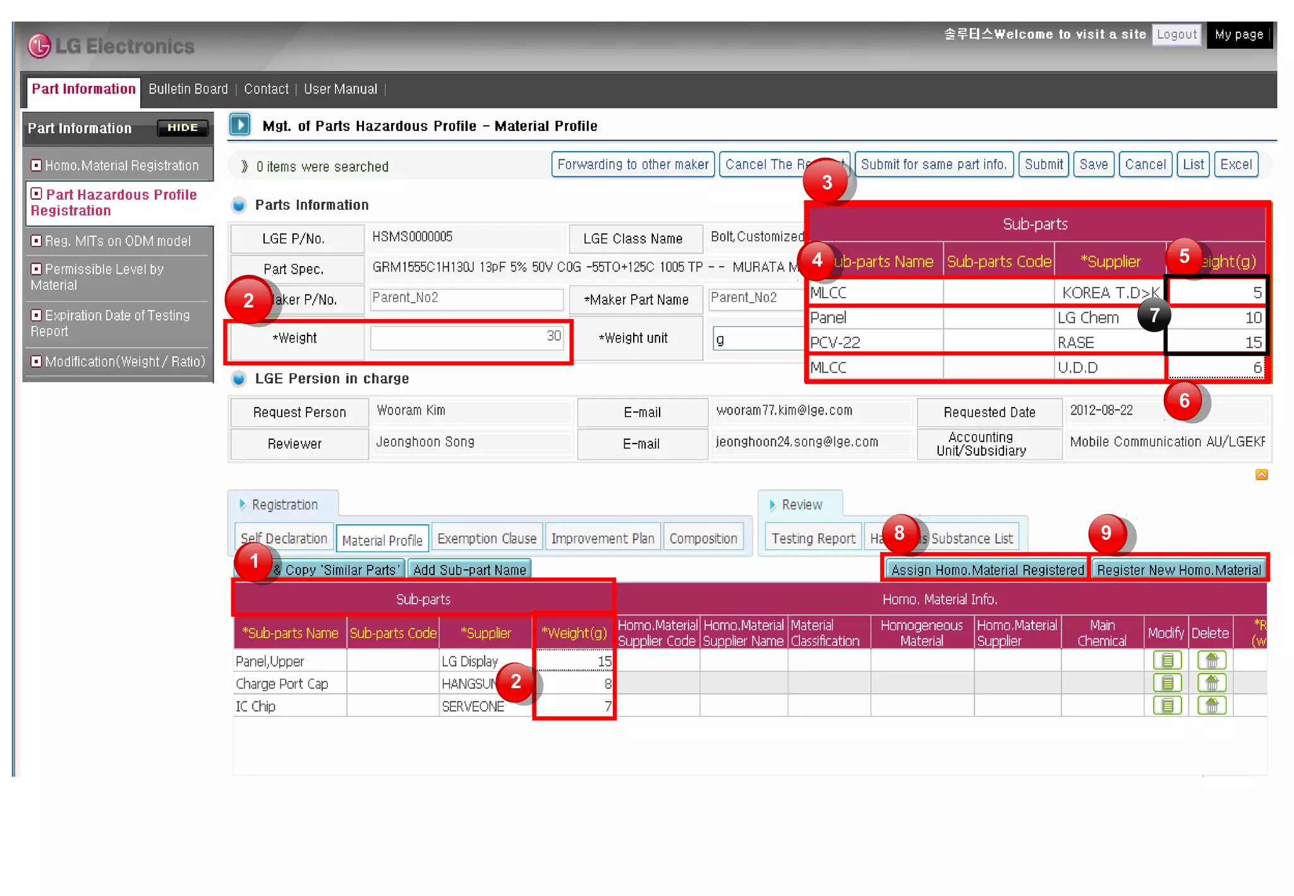
Task: Click Modify icon for Panel,Upper row
Action: [x=1166, y=660]
